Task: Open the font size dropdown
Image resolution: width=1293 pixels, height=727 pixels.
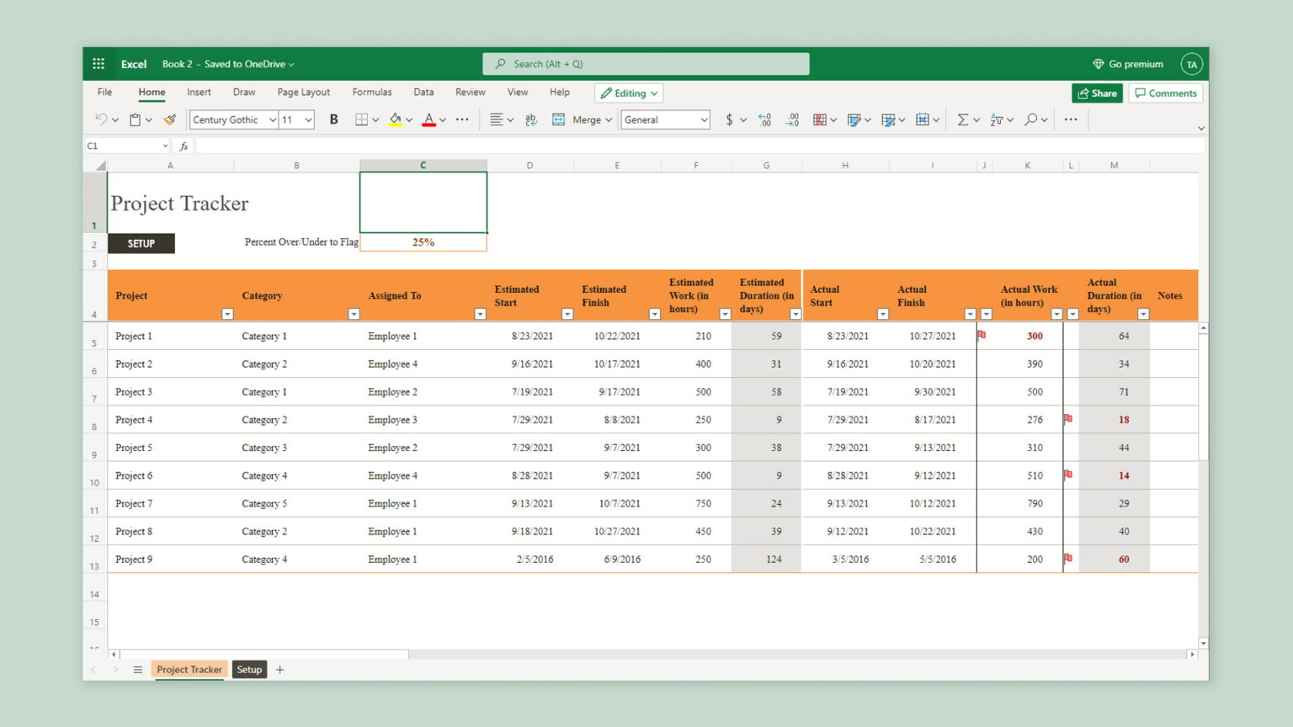Action: (x=295, y=119)
